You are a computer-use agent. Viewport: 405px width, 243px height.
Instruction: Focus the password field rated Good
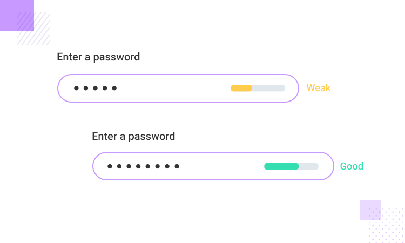(x=216, y=166)
